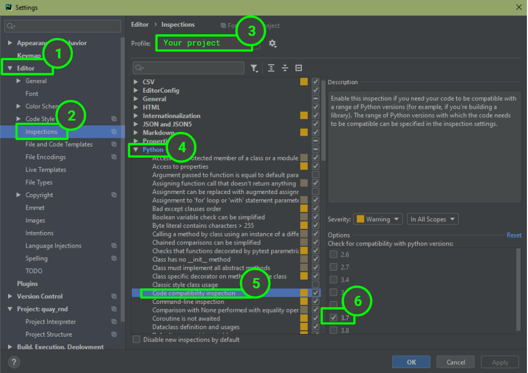This screenshot has width=528, height=373.
Task: Click the reset inspections icon beside collapse all
Action: tap(298, 68)
